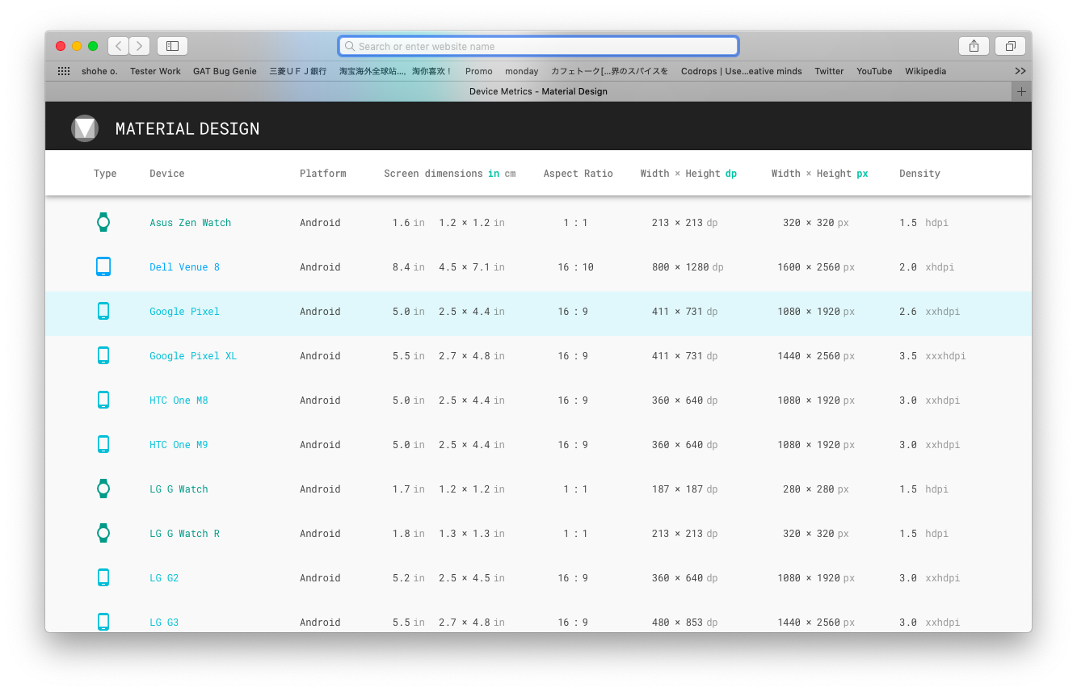This screenshot has height=692, width=1077.
Task: Open the monday bookmark
Action: [522, 71]
